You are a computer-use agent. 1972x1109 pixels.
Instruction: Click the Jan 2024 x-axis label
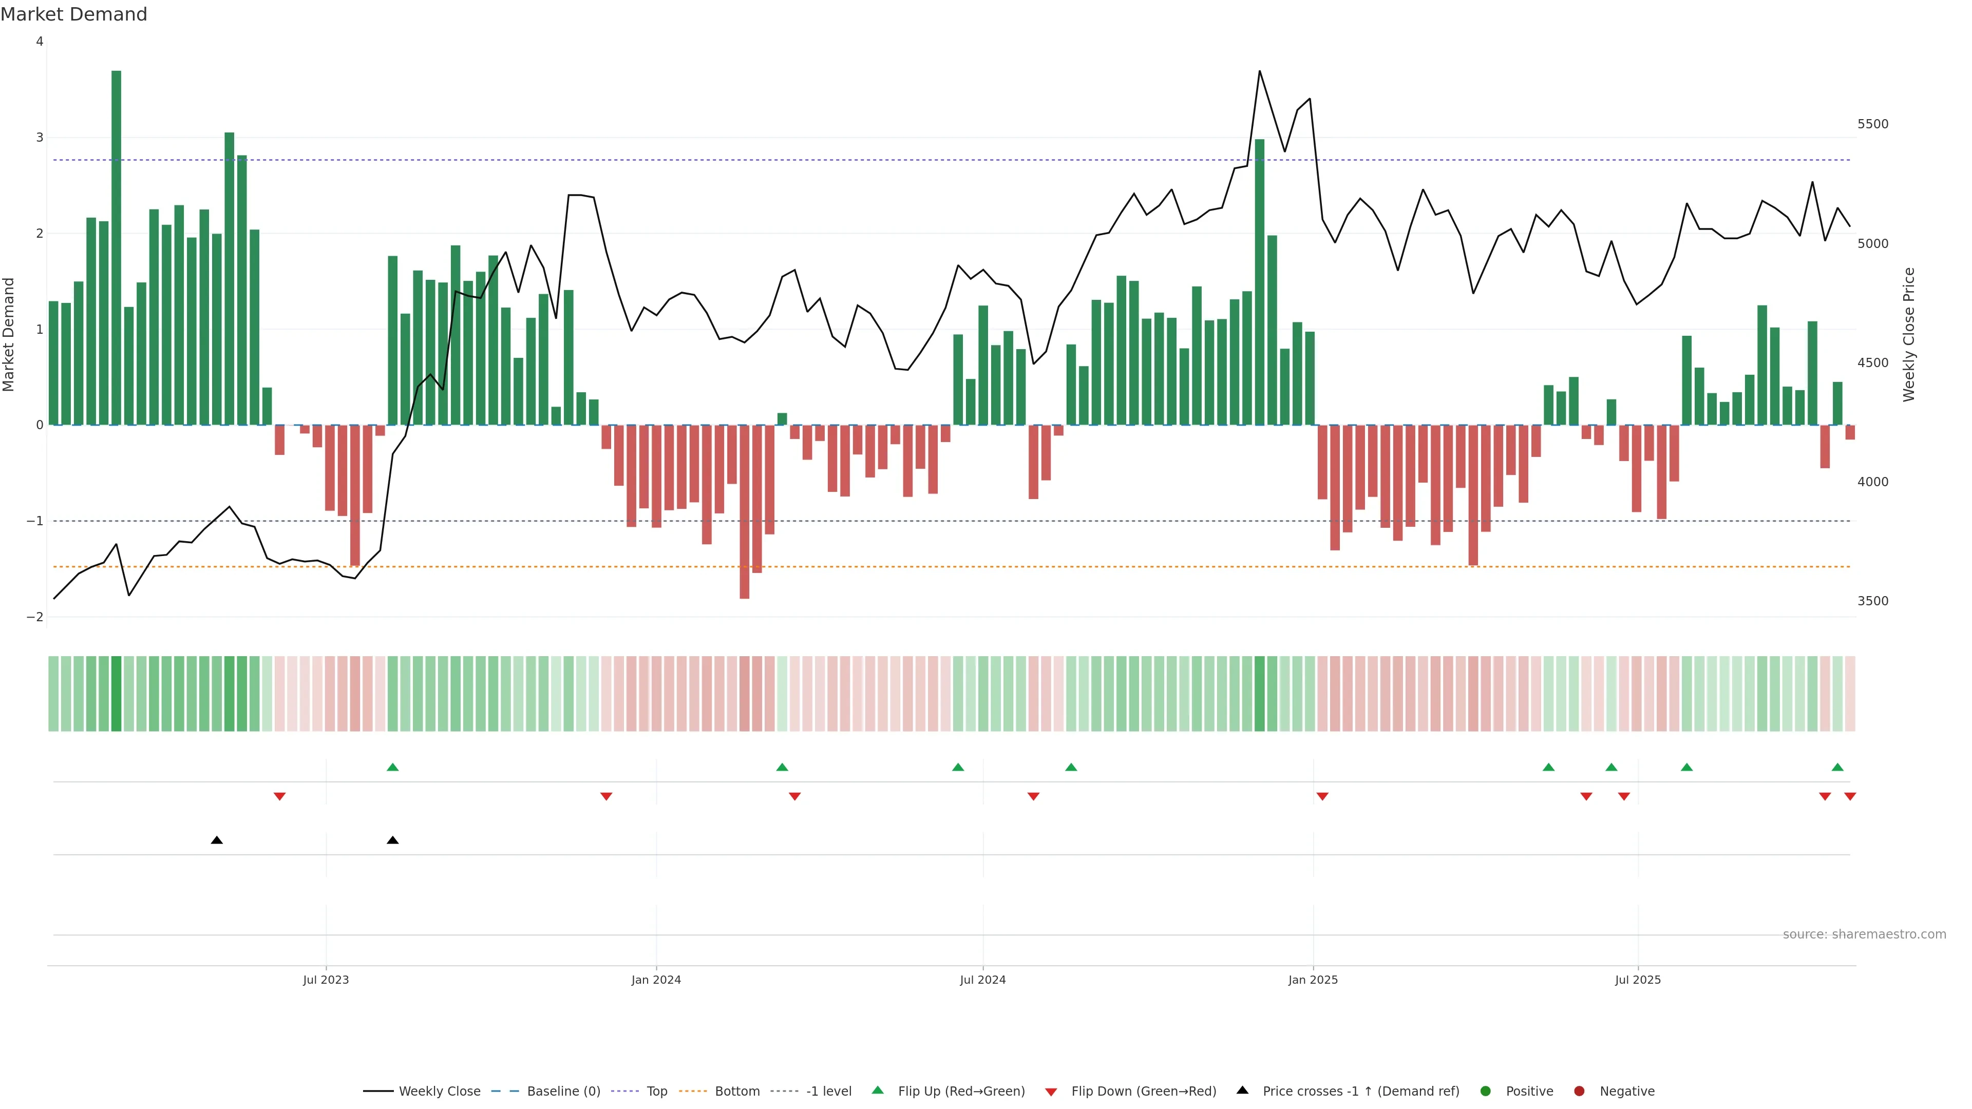pos(656,980)
